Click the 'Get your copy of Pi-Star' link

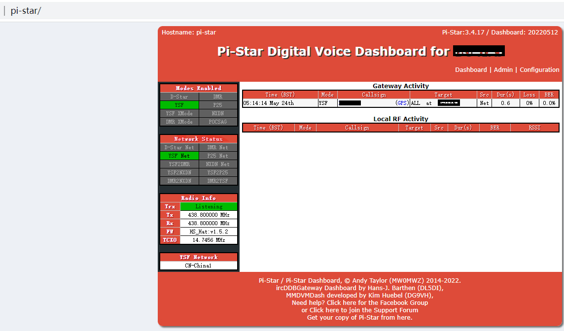tap(360, 318)
